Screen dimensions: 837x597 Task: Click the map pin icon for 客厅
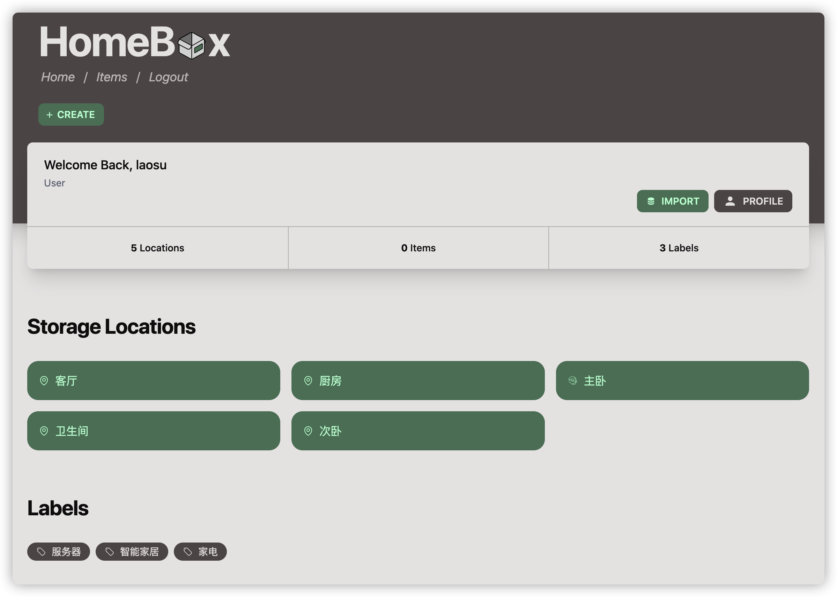point(44,381)
